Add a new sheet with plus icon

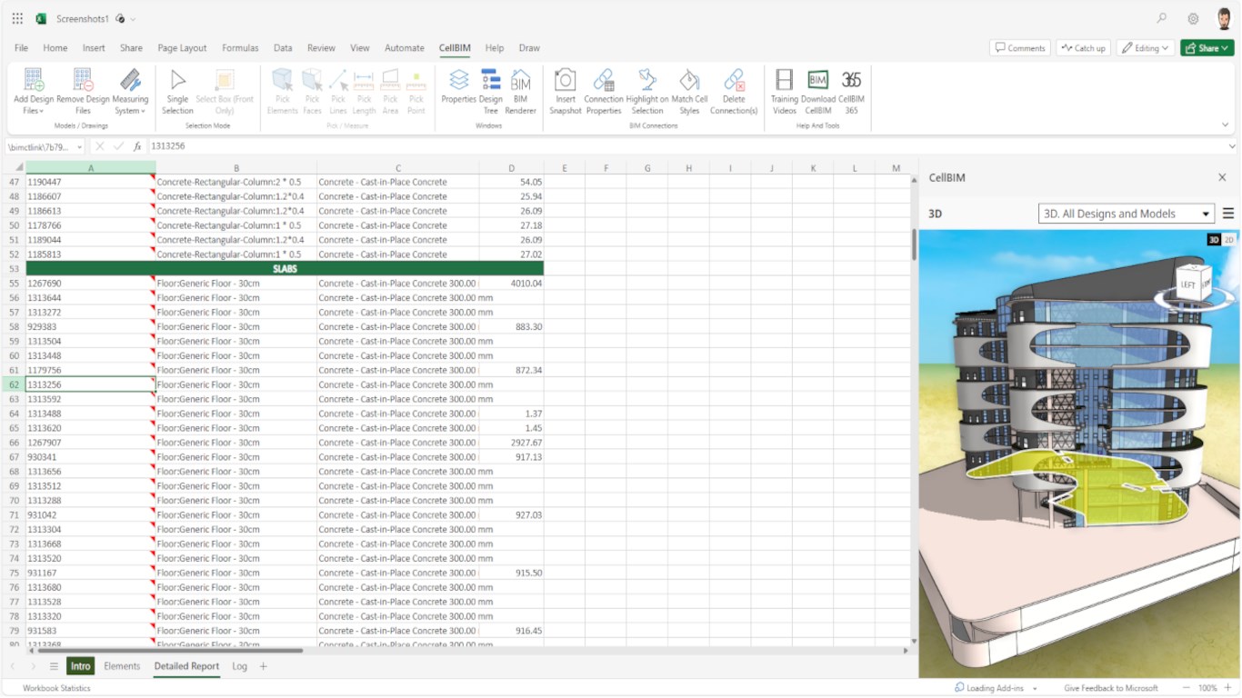click(264, 666)
